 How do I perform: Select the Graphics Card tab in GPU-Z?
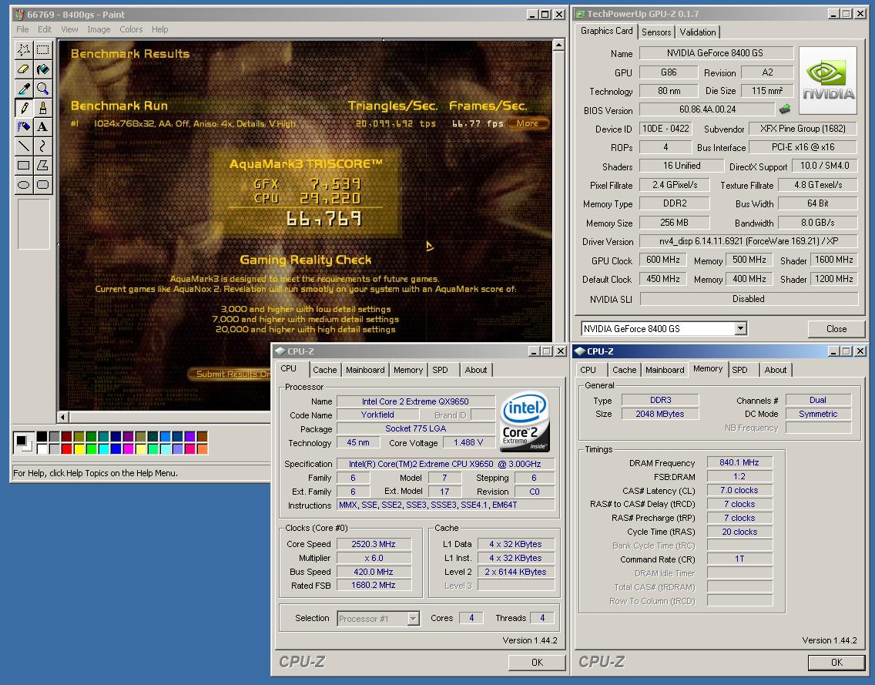point(607,31)
